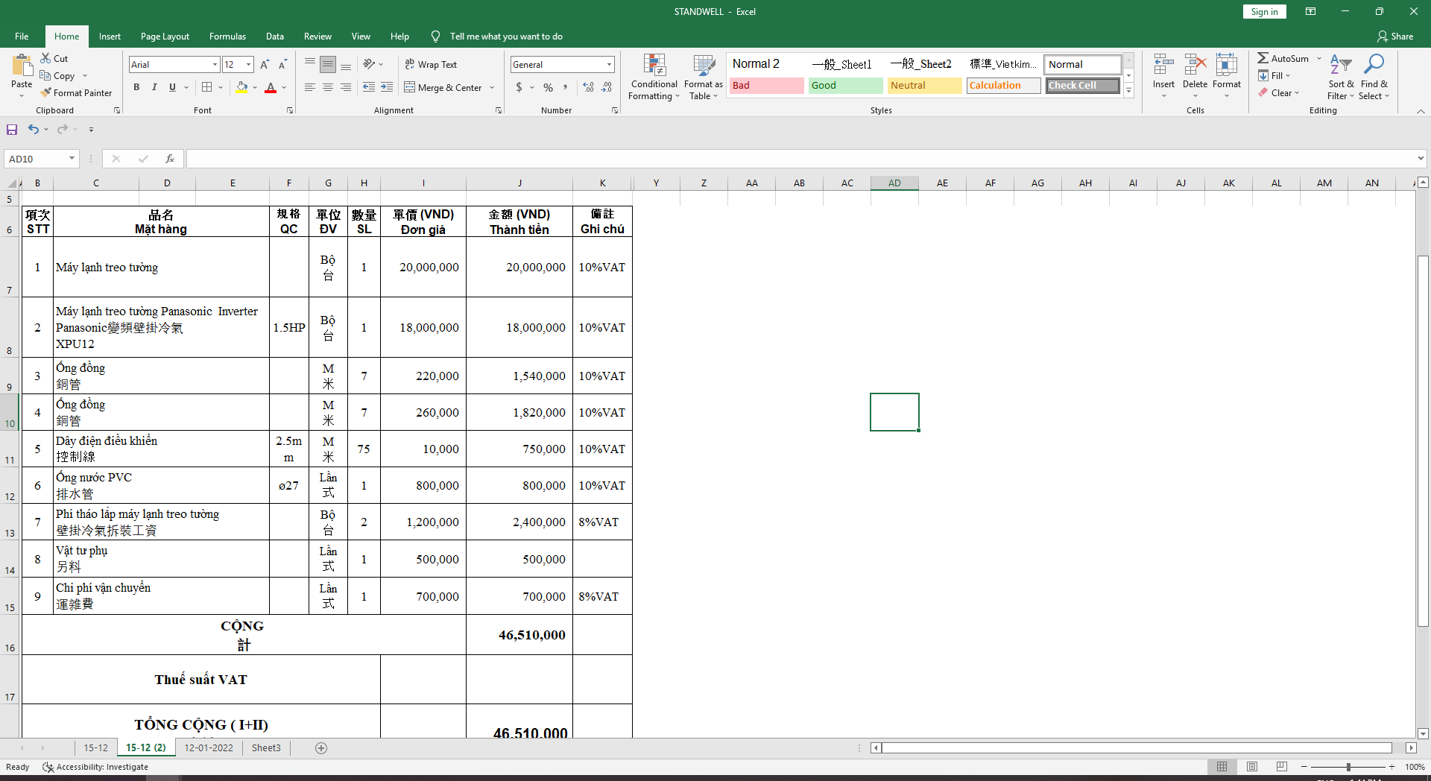Toggle Italic formatting
Image resolution: width=1431 pixels, height=781 pixels.
[x=154, y=87]
